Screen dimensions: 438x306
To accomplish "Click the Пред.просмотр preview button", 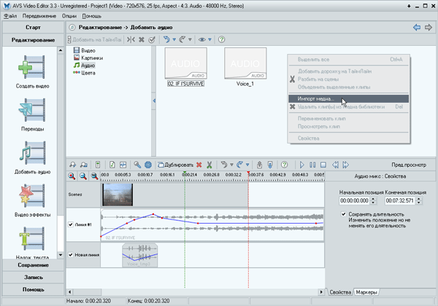I will (407, 165).
